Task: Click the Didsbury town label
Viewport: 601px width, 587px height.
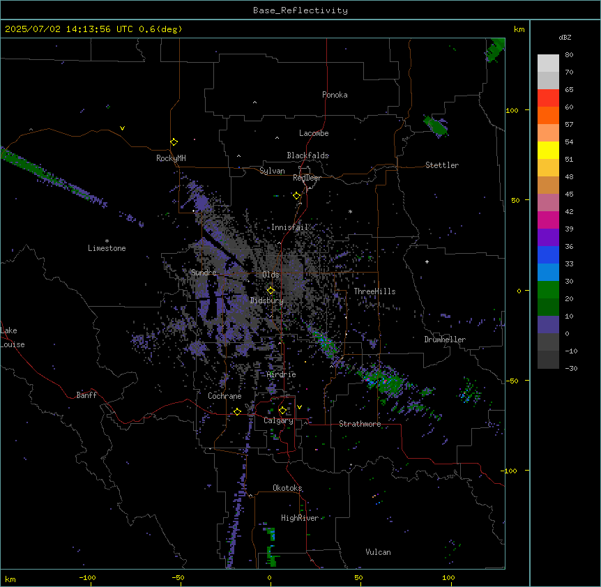Action: [267, 300]
